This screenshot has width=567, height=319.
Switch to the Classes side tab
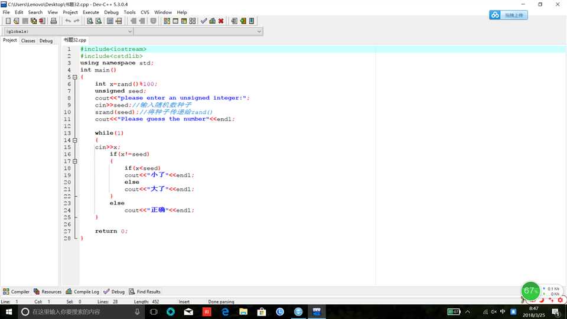pyautogui.click(x=28, y=41)
